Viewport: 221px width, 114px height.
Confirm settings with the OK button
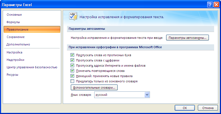[185, 108]
